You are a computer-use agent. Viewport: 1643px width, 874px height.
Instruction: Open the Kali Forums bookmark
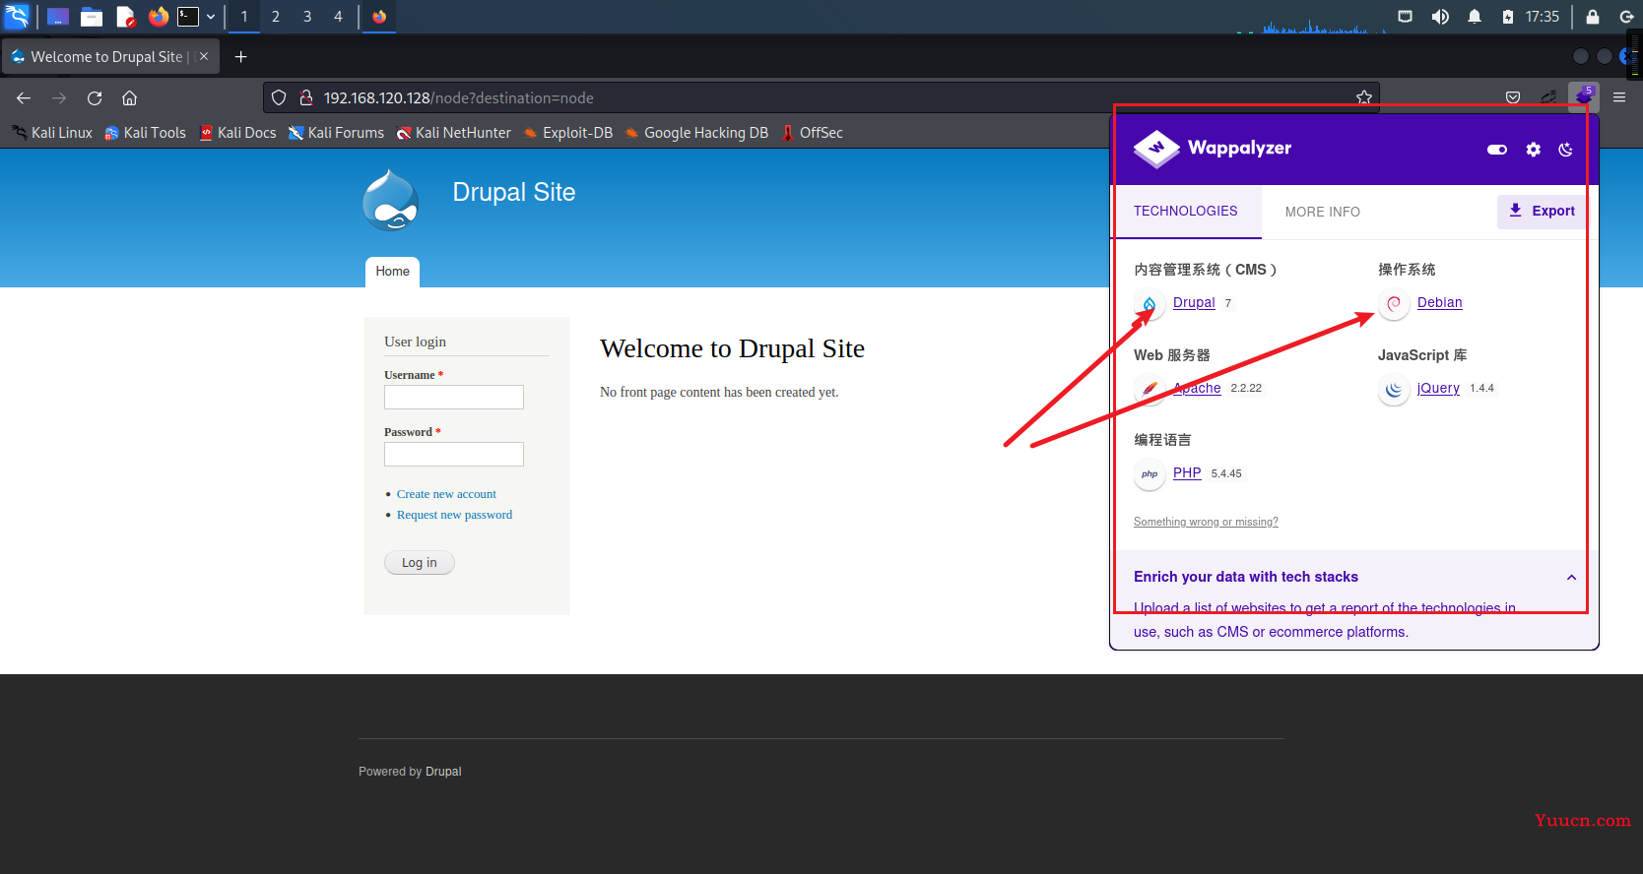tap(336, 133)
